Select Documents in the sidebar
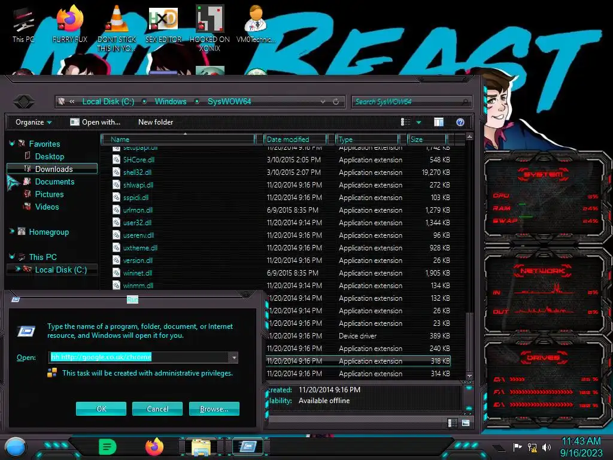Viewport: 613px width, 460px height. (54, 181)
